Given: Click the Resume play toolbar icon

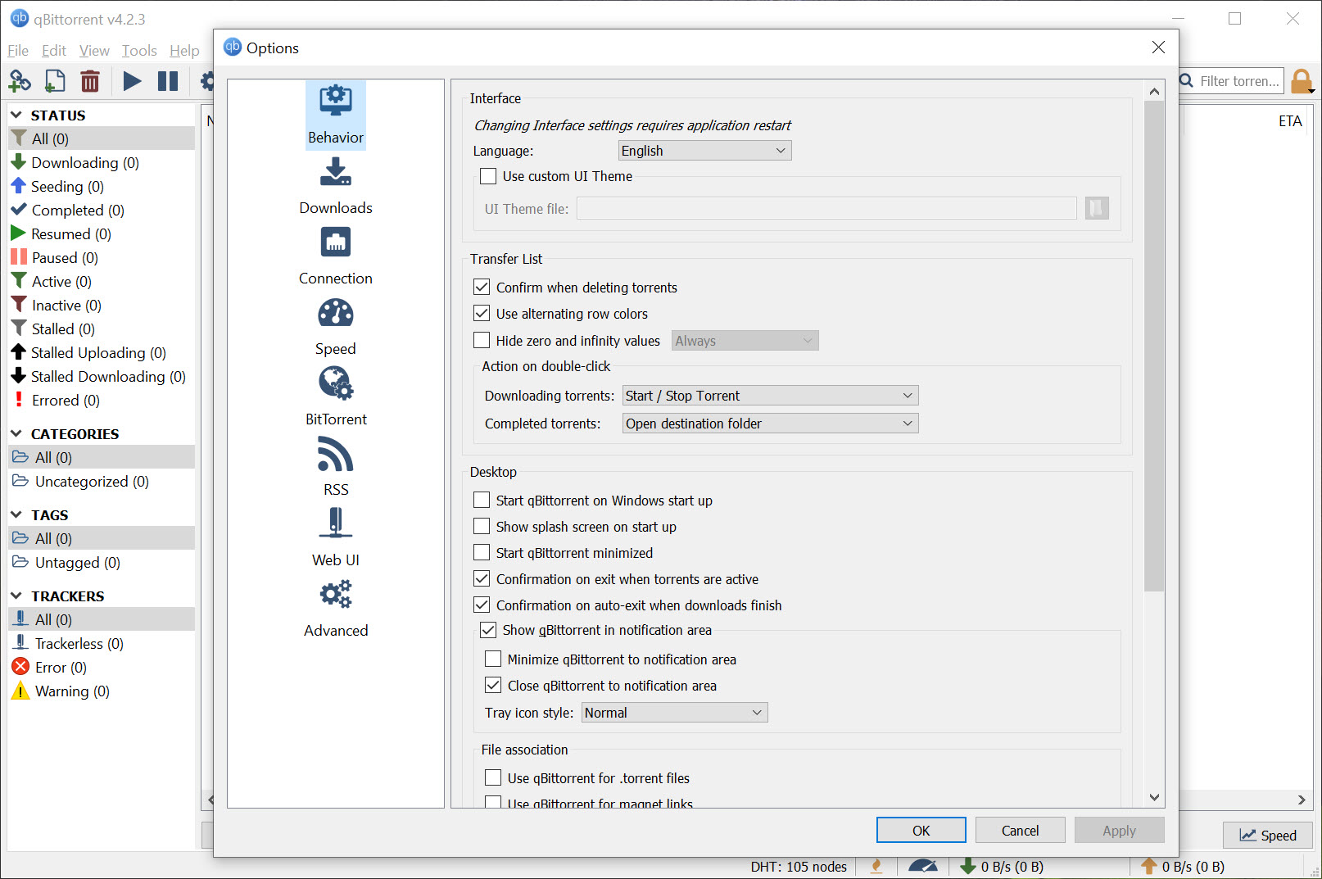Looking at the screenshot, I should [132, 81].
